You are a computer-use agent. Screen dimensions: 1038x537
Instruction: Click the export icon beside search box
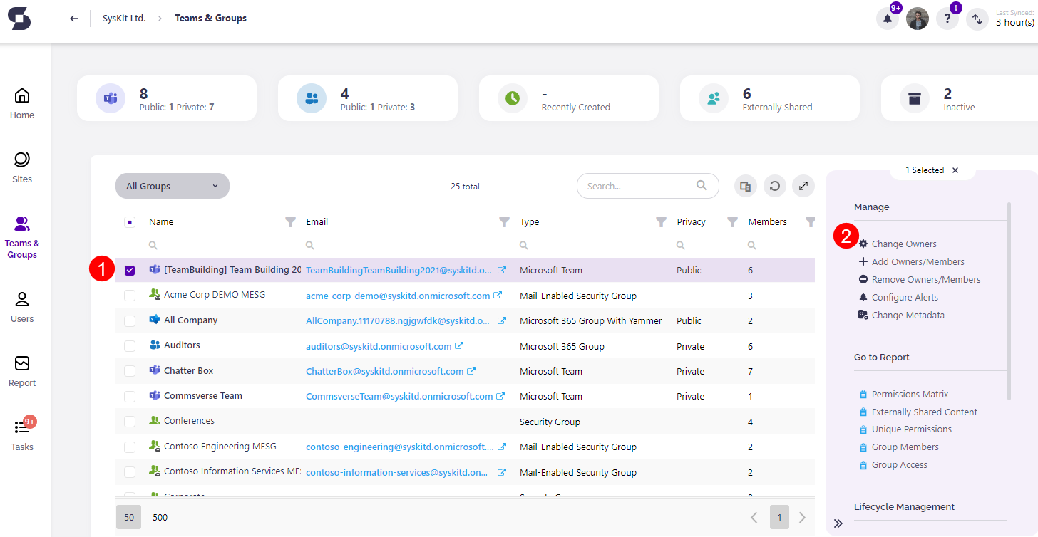(746, 186)
